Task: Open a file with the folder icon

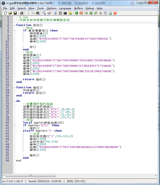Action: point(10,13)
